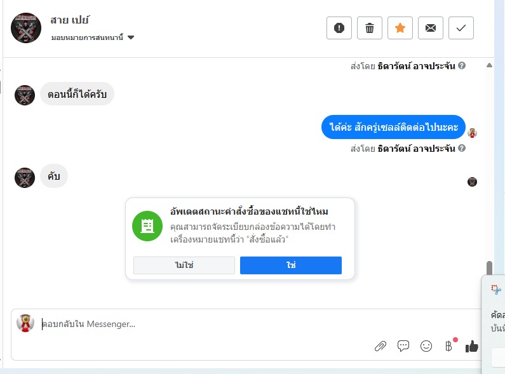Viewport: 505px width, 374px height.
Task: Click the "สาย เปย์" contact name
Action: (x=71, y=20)
